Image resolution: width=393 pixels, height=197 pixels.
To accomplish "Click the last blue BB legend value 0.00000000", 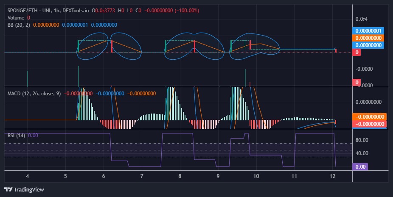I will point(104,25).
